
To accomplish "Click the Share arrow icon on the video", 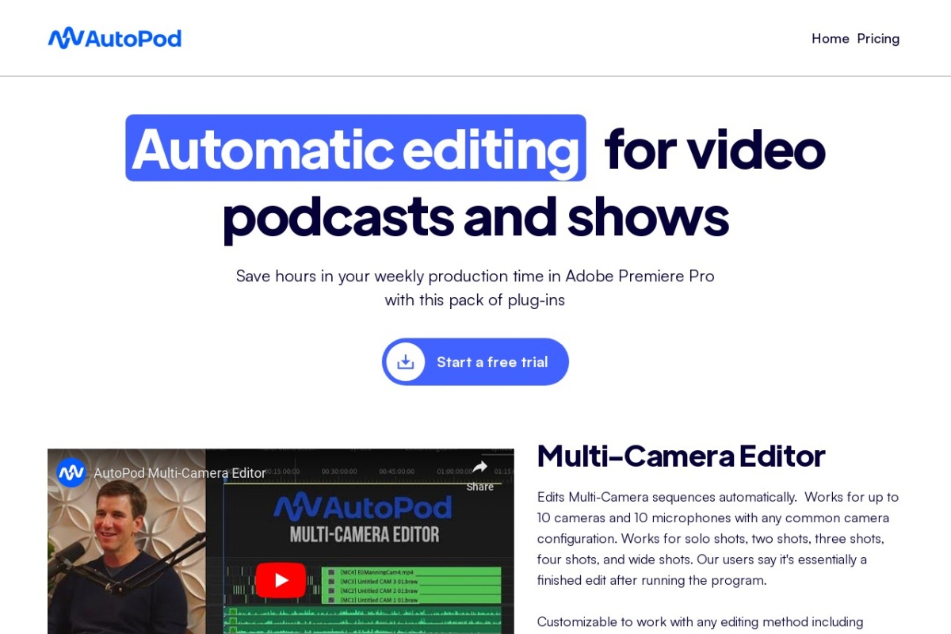I will point(479,468).
